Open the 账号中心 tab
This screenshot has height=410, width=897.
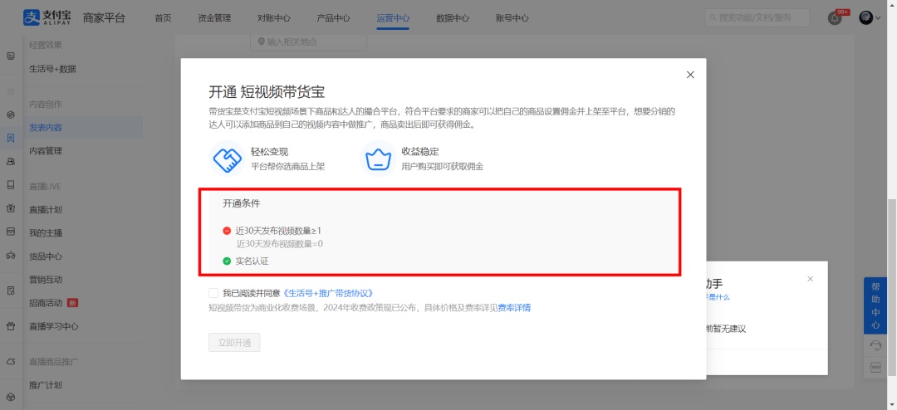[512, 17]
